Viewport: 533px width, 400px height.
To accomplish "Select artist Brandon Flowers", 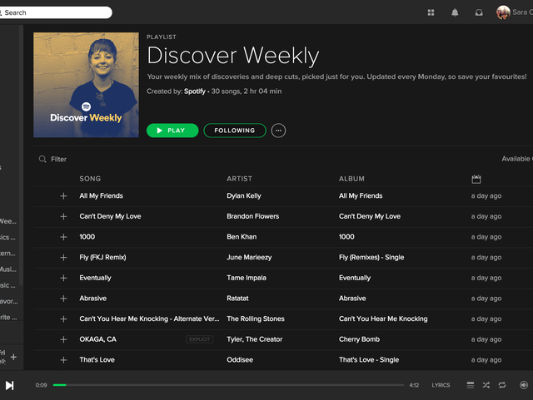I will click(253, 216).
